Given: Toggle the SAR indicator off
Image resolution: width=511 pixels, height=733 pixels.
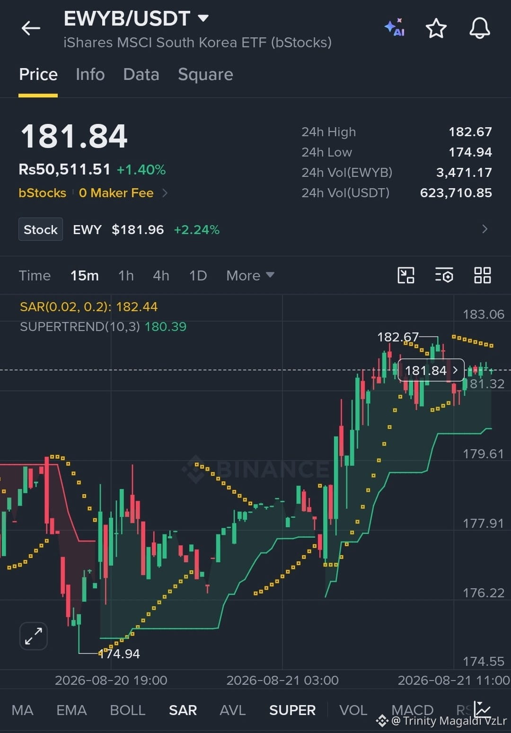Looking at the screenshot, I should (x=183, y=710).
